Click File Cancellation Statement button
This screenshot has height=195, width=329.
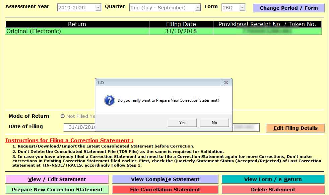point(165,190)
